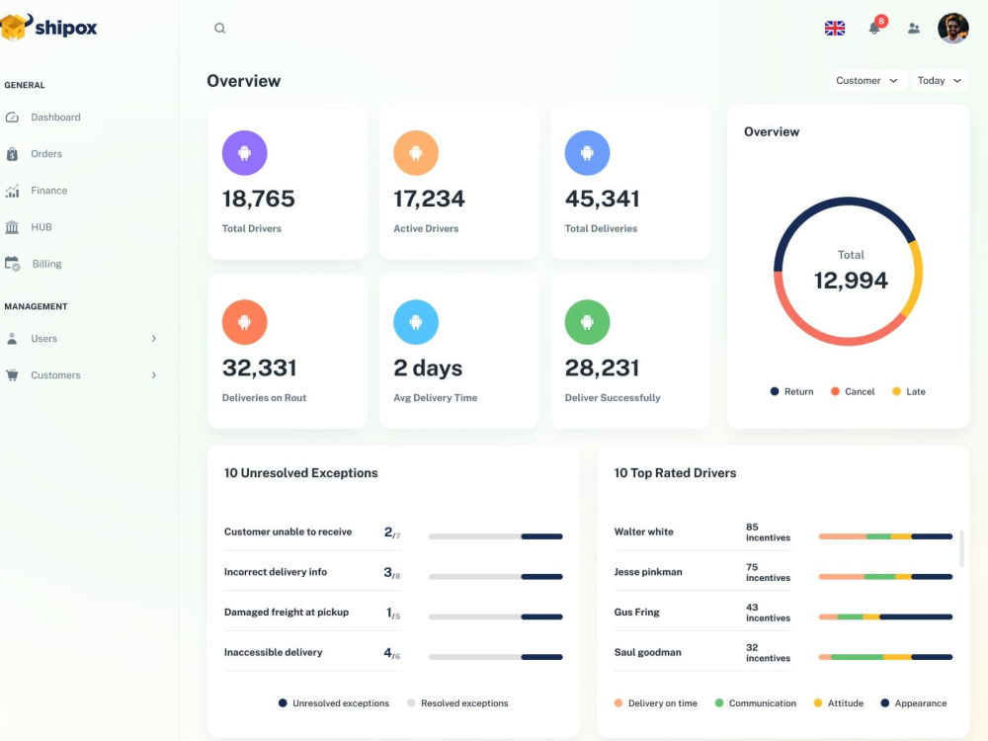Open HUB menu item
Screen dimensions: 988x741
[x=41, y=227]
